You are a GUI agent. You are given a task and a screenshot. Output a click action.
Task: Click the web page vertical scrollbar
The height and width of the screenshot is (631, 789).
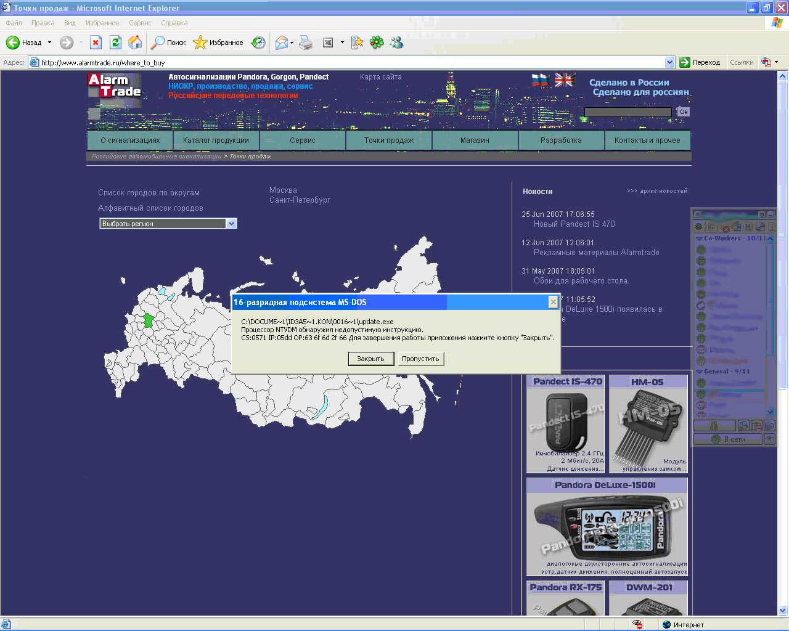point(783,343)
